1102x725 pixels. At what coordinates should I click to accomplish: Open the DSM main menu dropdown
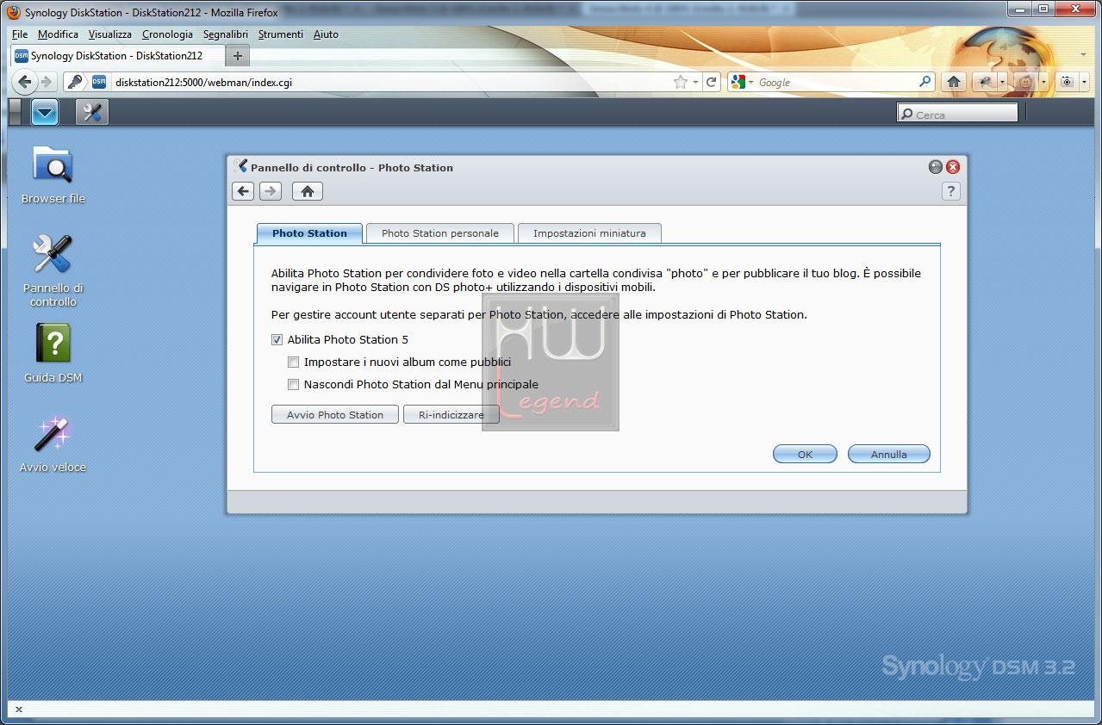click(44, 112)
